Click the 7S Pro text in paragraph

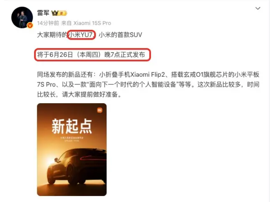tap(46, 85)
